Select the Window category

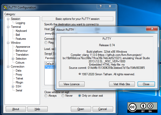pos(16,43)
